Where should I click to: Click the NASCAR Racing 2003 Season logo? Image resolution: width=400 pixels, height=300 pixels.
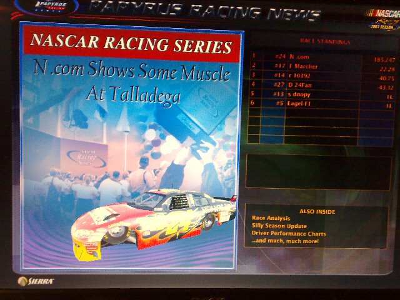[x=384, y=20]
